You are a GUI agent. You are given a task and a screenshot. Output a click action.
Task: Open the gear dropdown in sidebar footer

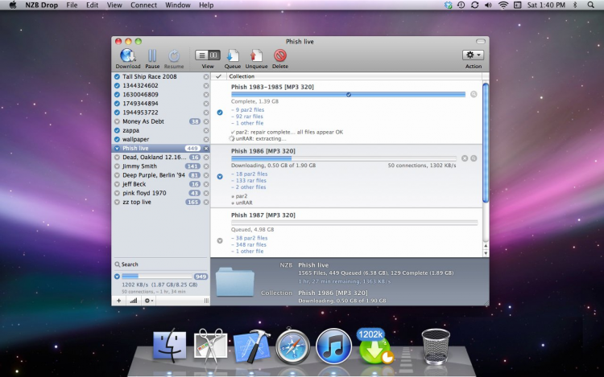[x=149, y=300]
